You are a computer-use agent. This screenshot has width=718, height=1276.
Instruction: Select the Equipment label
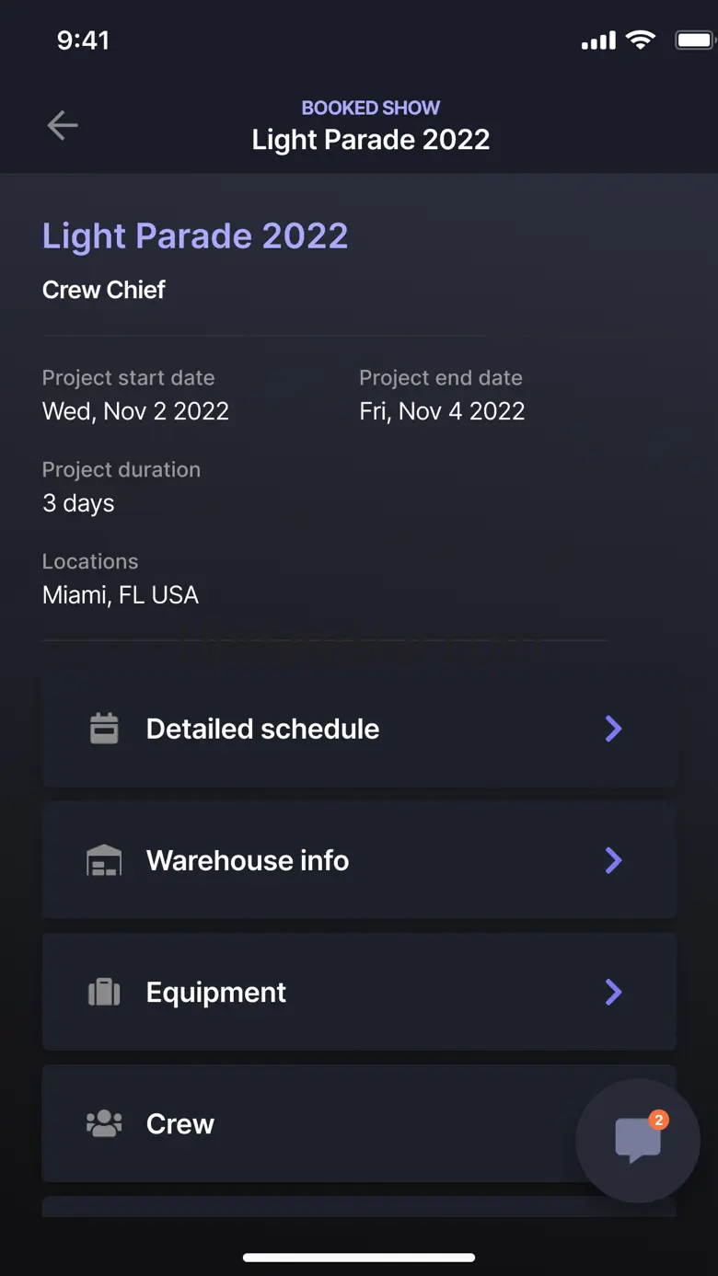[216, 992]
